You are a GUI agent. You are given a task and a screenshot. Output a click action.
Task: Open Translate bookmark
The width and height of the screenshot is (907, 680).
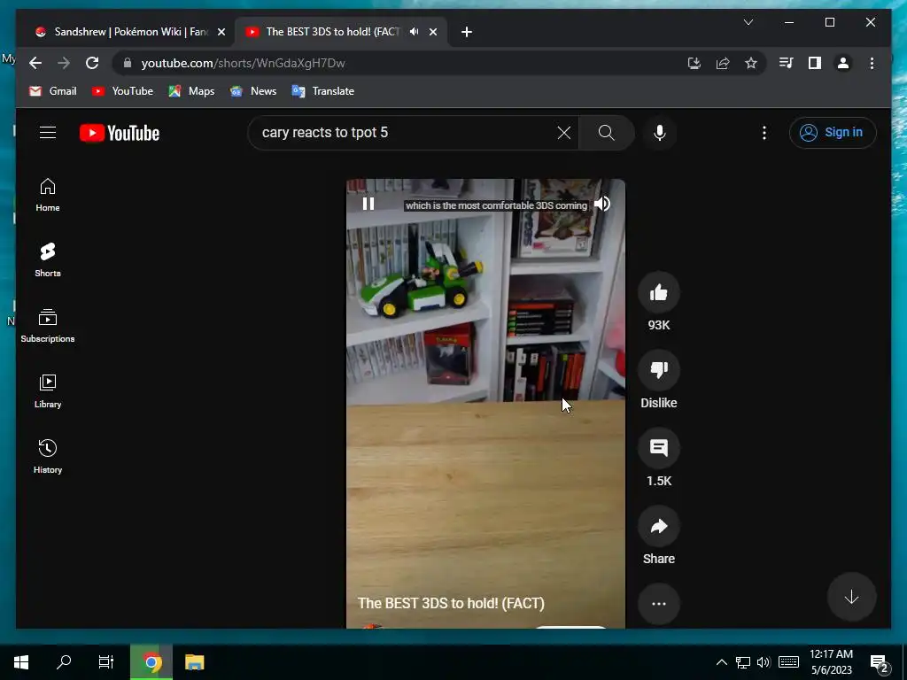pyautogui.click(x=323, y=91)
